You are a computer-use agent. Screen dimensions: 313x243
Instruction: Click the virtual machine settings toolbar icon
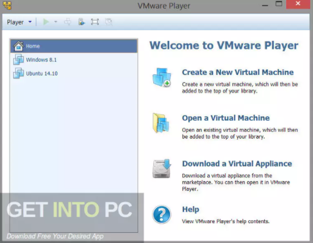(81, 22)
